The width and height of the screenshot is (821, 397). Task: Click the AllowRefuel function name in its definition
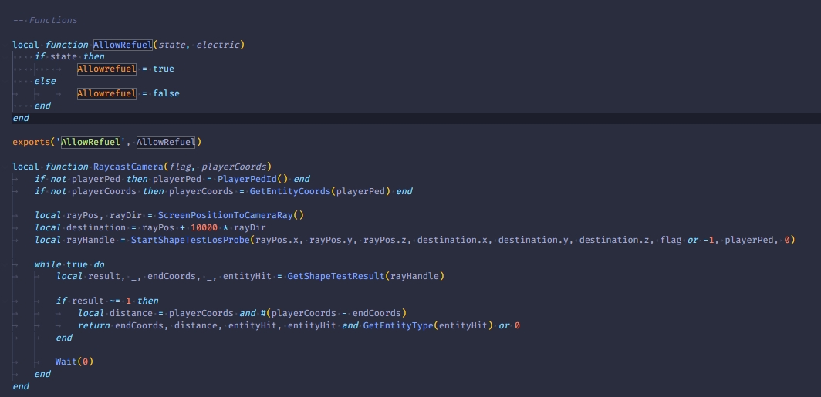click(123, 44)
